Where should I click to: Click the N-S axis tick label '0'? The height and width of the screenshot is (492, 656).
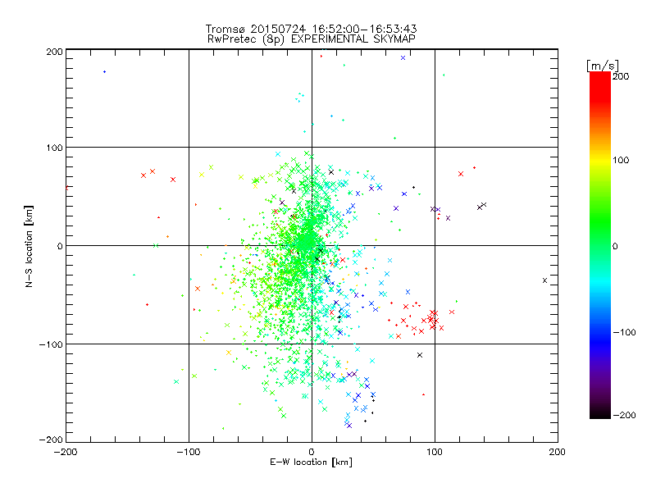[x=60, y=246]
